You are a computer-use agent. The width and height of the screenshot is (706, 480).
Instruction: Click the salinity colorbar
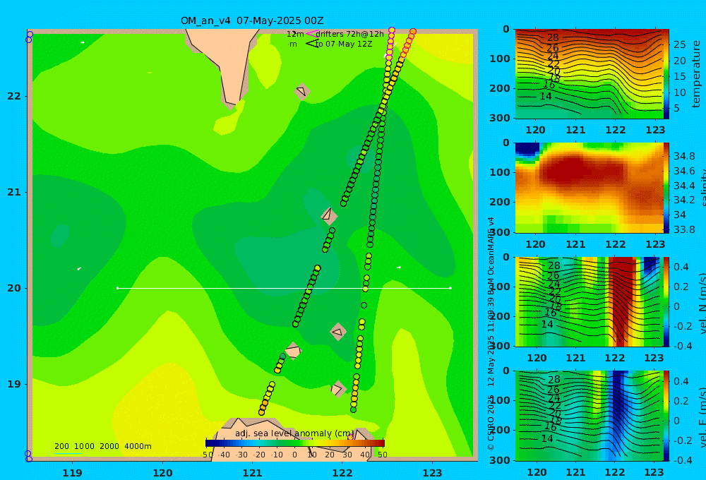tap(666, 188)
